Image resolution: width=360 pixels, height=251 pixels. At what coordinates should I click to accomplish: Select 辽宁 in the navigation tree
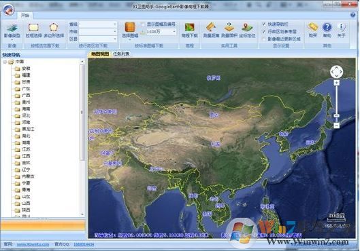[26, 170]
